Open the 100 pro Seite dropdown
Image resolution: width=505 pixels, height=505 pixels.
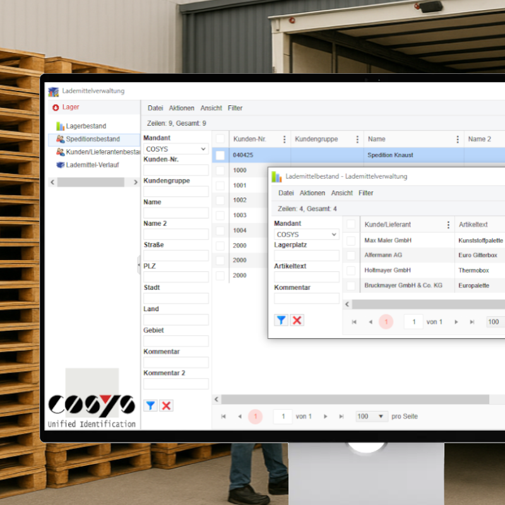(x=372, y=417)
